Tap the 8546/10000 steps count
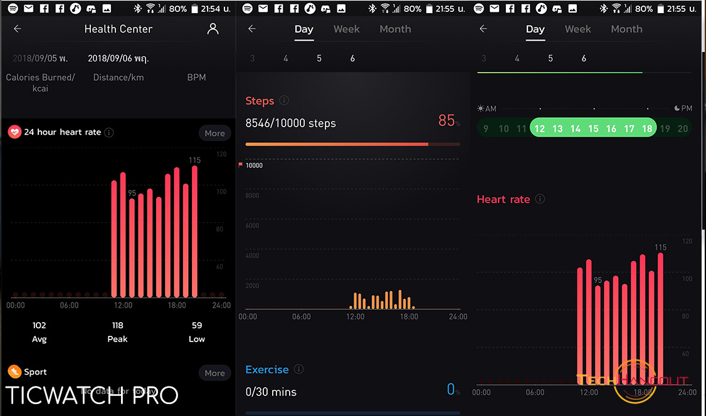The image size is (706, 416). click(290, 123)
